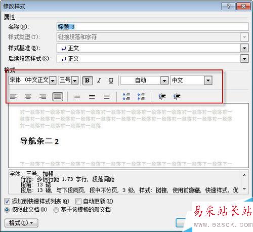Toggle 添加到快速样式列表 checkbox

pos(7,201)
